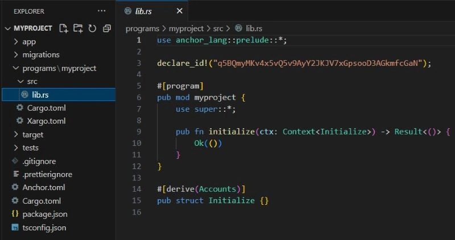The width and height of the screenshot is (455, 240).
Task: Refresh the Explorer file tree
Action: (92, 28)
